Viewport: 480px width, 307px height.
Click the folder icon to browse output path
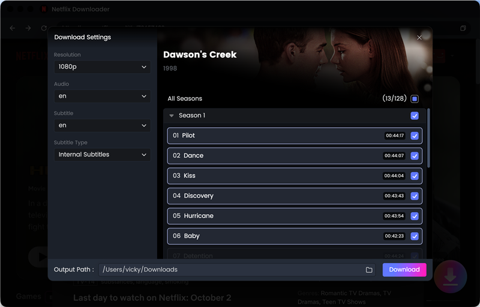tap(369, 270)
